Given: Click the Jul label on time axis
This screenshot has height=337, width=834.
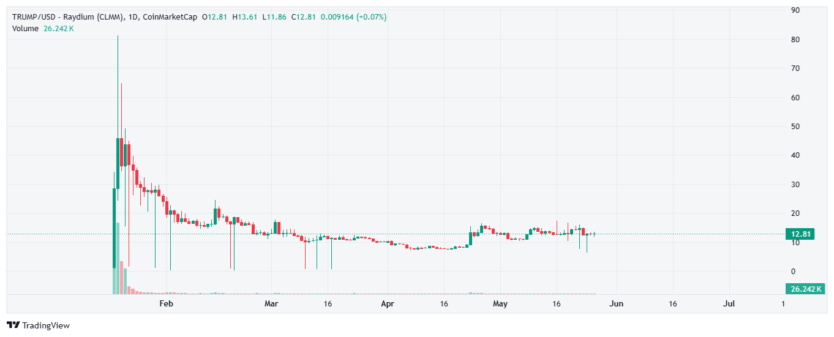Looking at the screenshot, I should 729,304.
